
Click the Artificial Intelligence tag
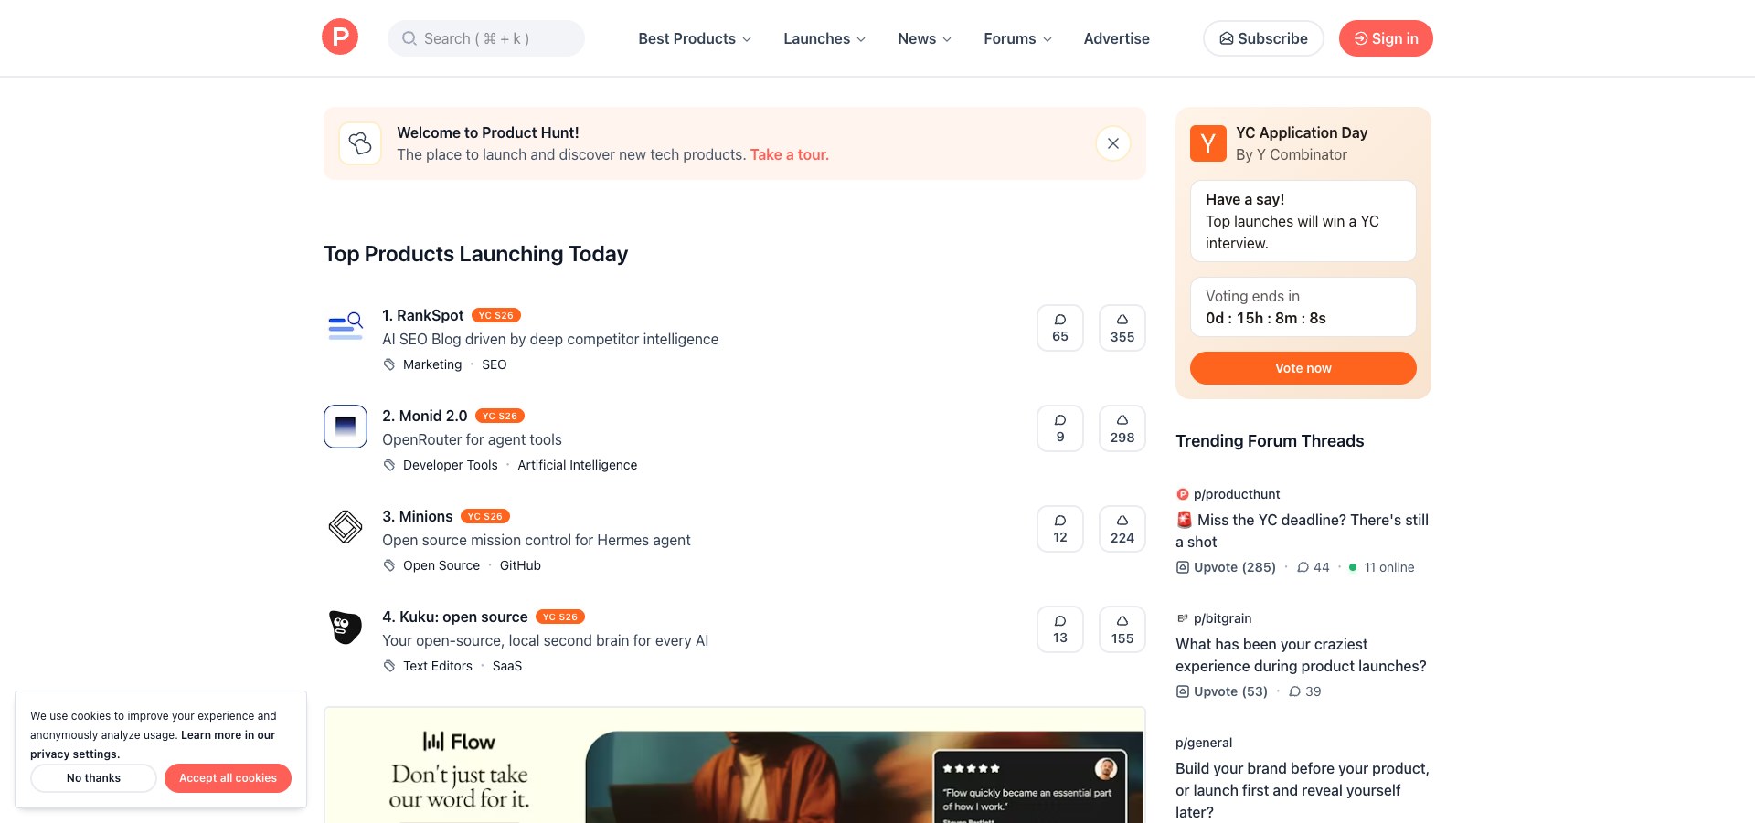pos(578,465)
